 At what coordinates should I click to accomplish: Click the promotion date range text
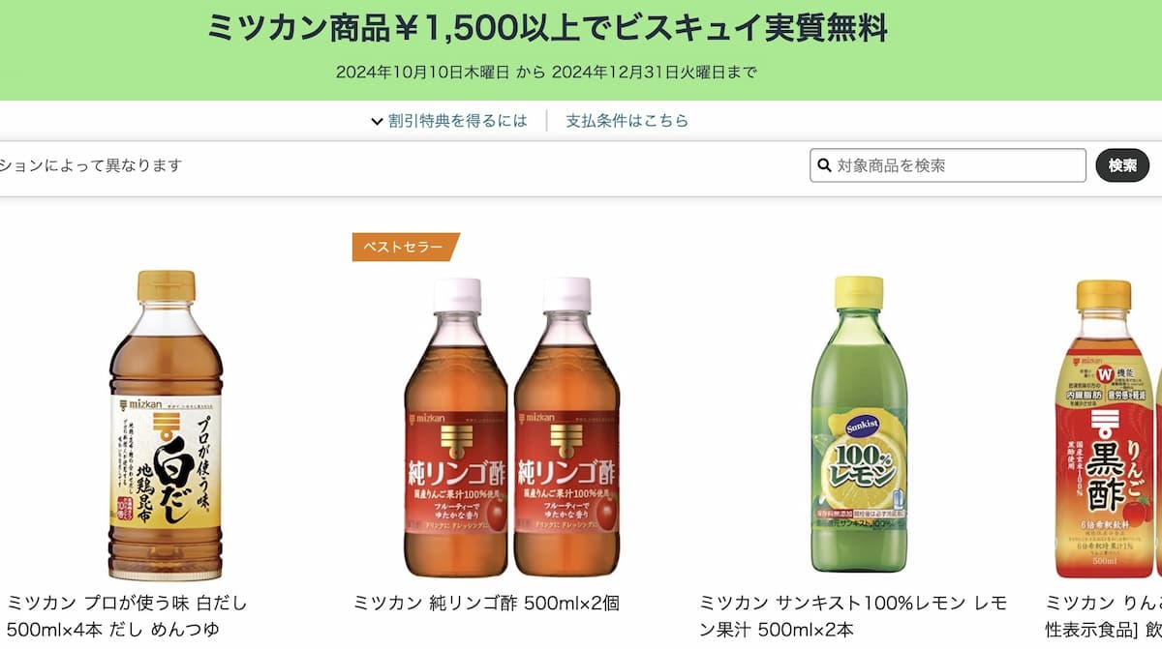tap(546, 72)
